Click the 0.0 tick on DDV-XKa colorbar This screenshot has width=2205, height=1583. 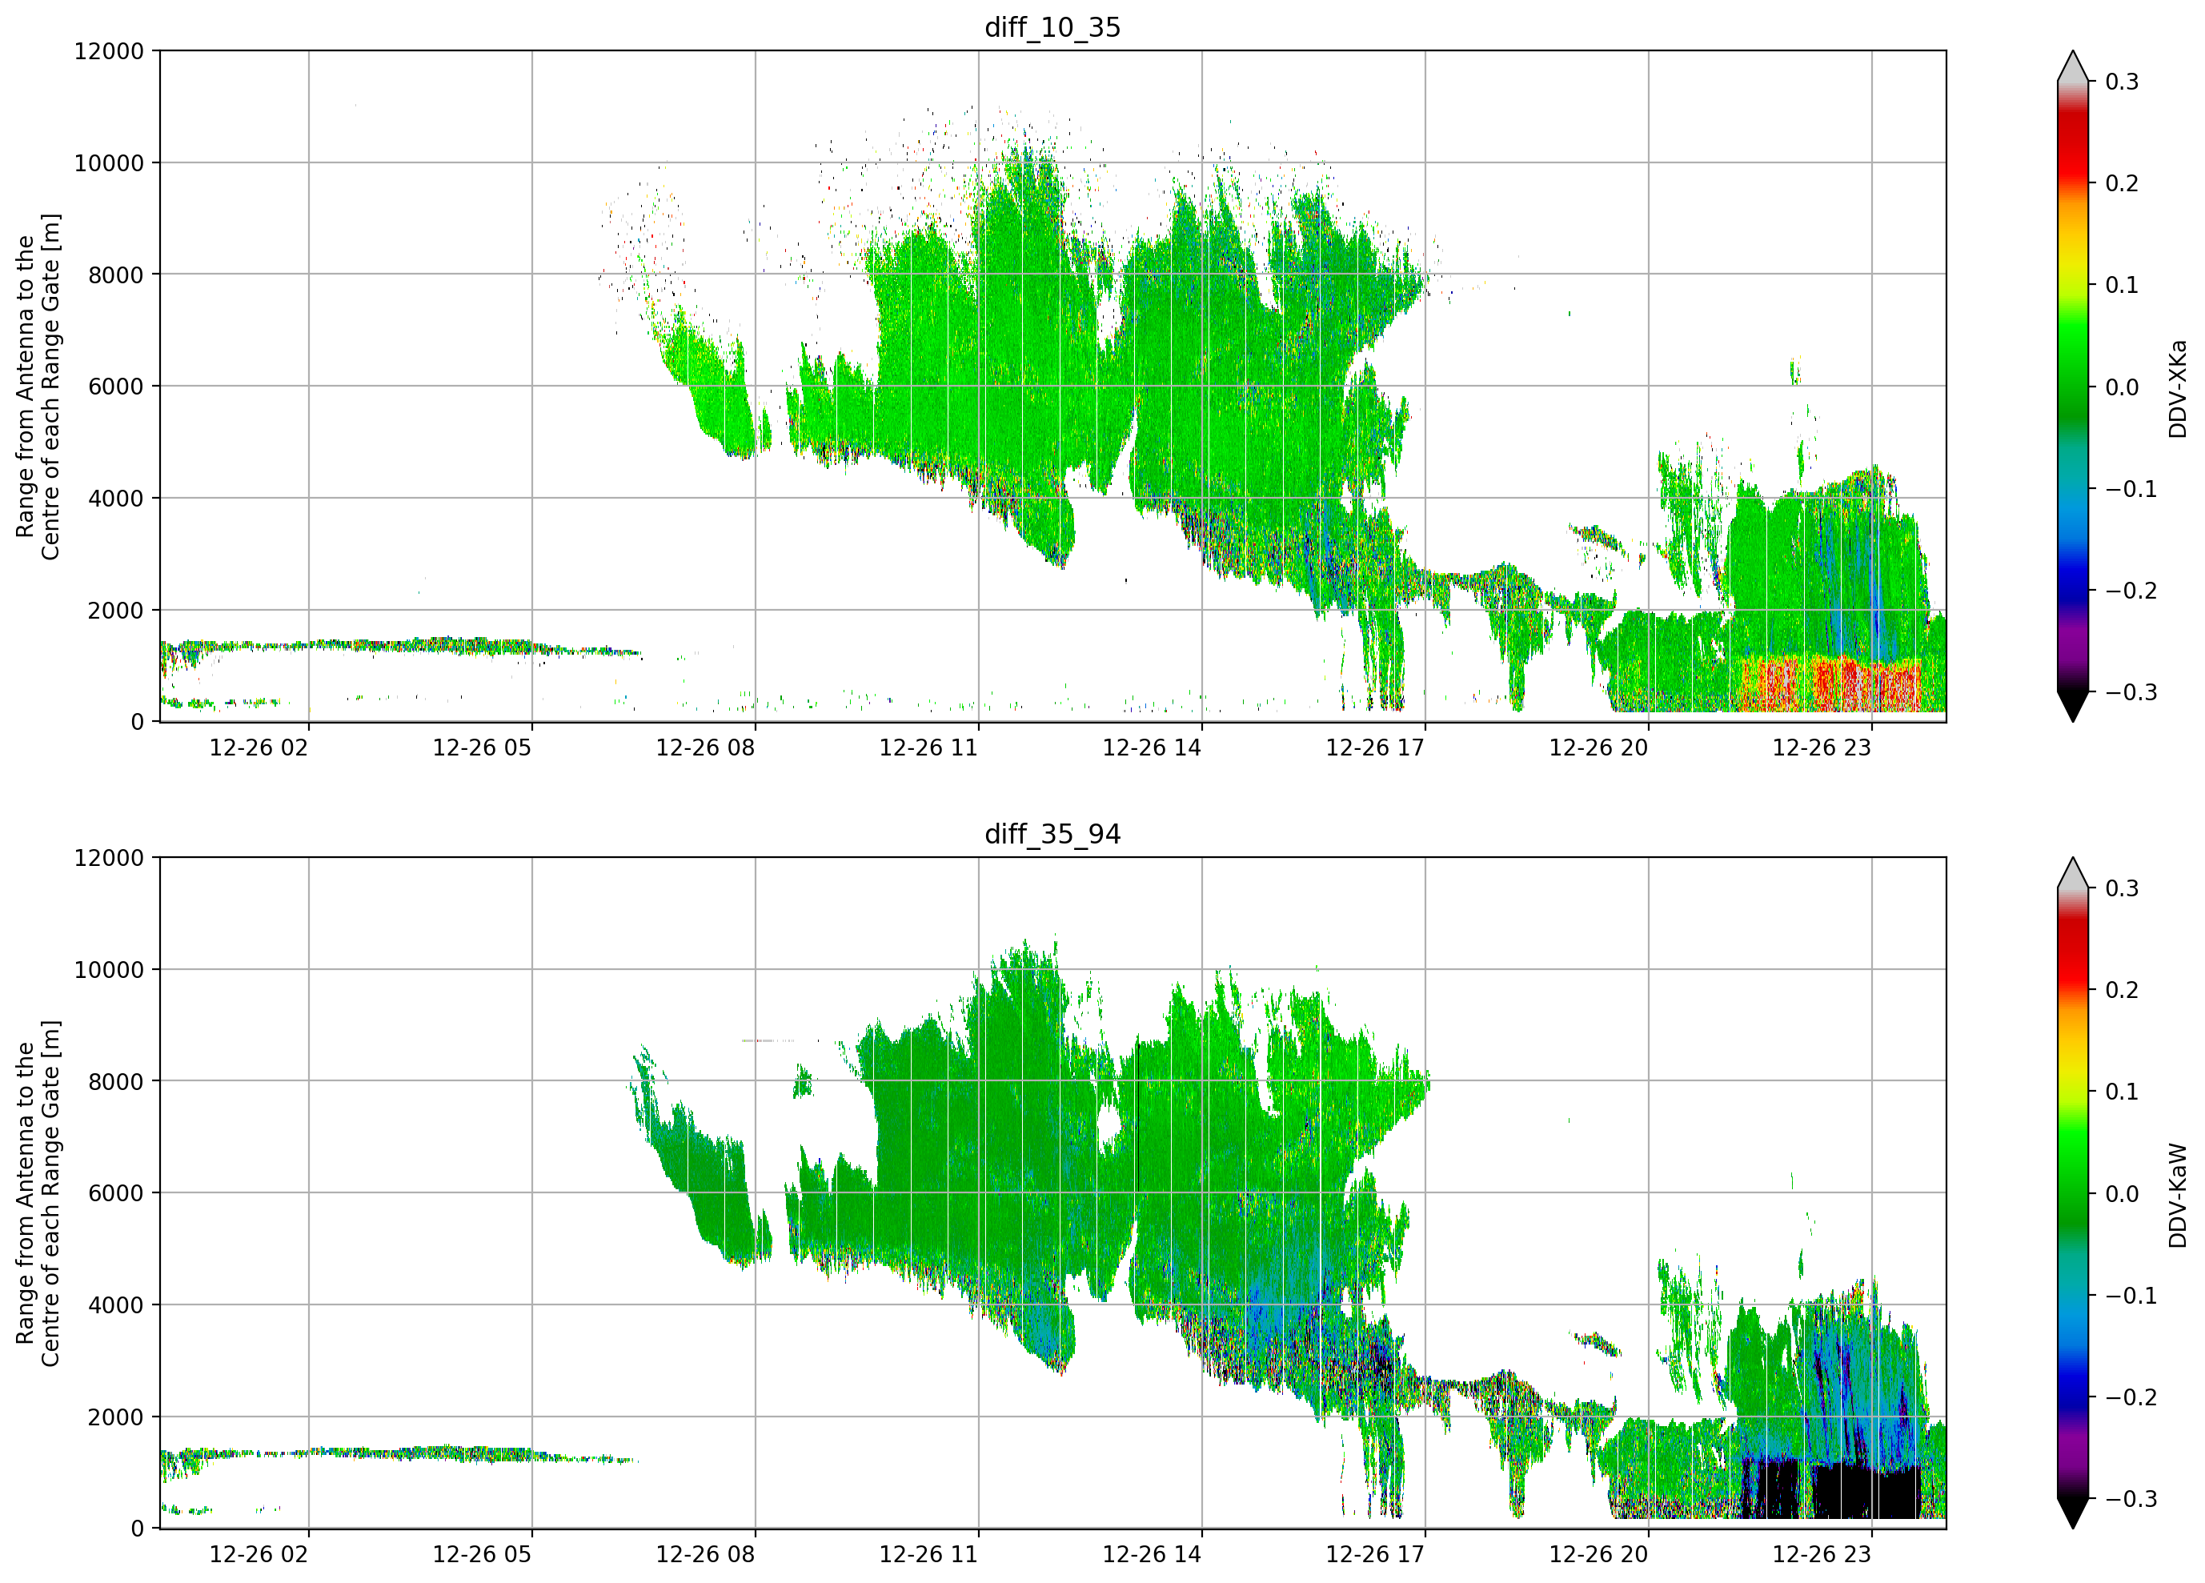(2122, 387)
